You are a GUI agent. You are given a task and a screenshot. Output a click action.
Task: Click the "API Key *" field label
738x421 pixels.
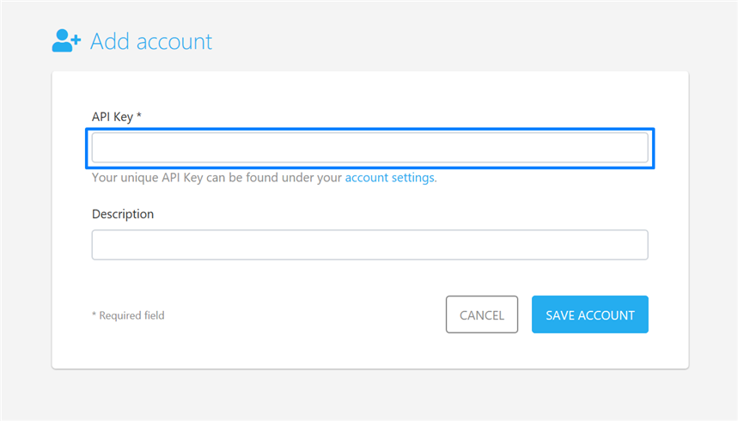(x=116, y=116)
